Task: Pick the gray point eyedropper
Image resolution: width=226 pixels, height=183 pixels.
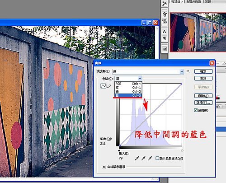Action: [143, 158]
